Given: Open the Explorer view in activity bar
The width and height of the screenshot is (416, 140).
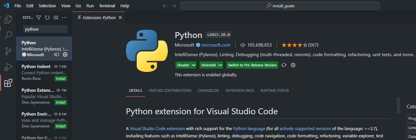Looking at the screenshot, I should point(8,19).
